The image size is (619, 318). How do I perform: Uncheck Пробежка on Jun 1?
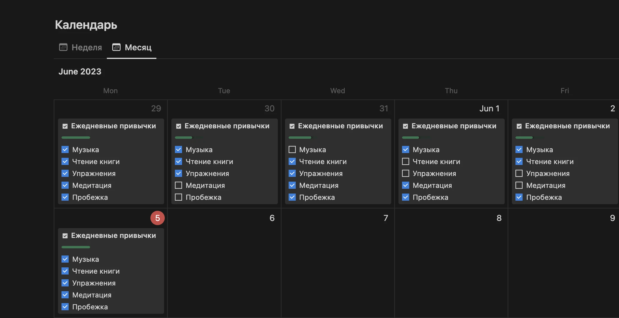coord(406,197)
